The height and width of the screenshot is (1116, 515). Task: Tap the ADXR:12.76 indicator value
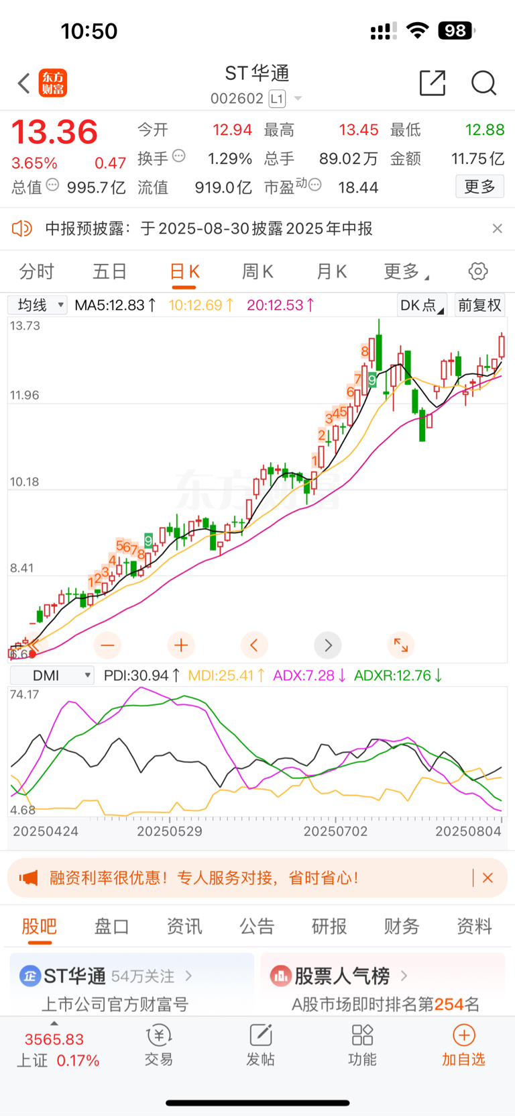coord(398,676)
